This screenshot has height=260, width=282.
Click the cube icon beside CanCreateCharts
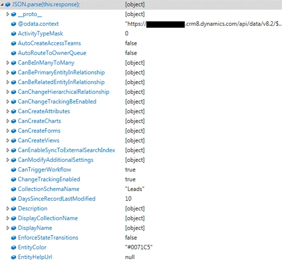click(14, 121)
